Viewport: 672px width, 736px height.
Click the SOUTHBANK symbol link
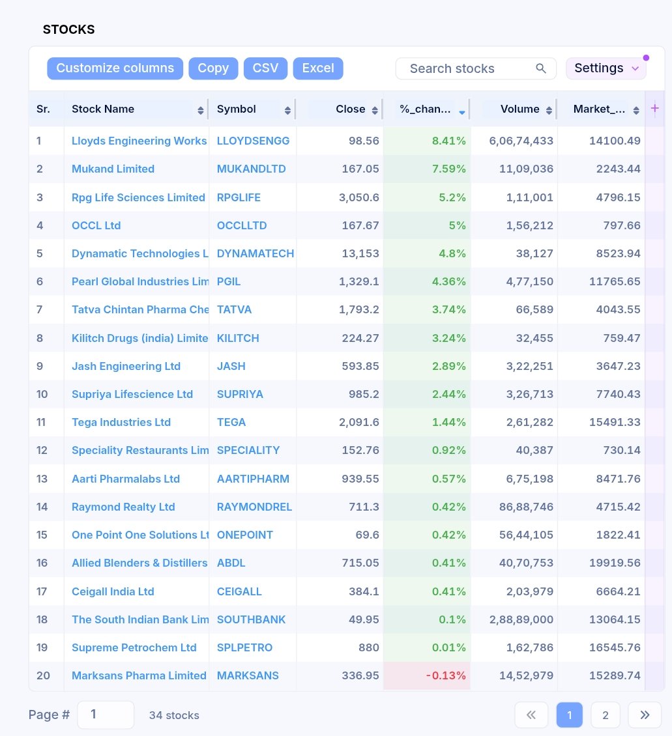point(251,619)
